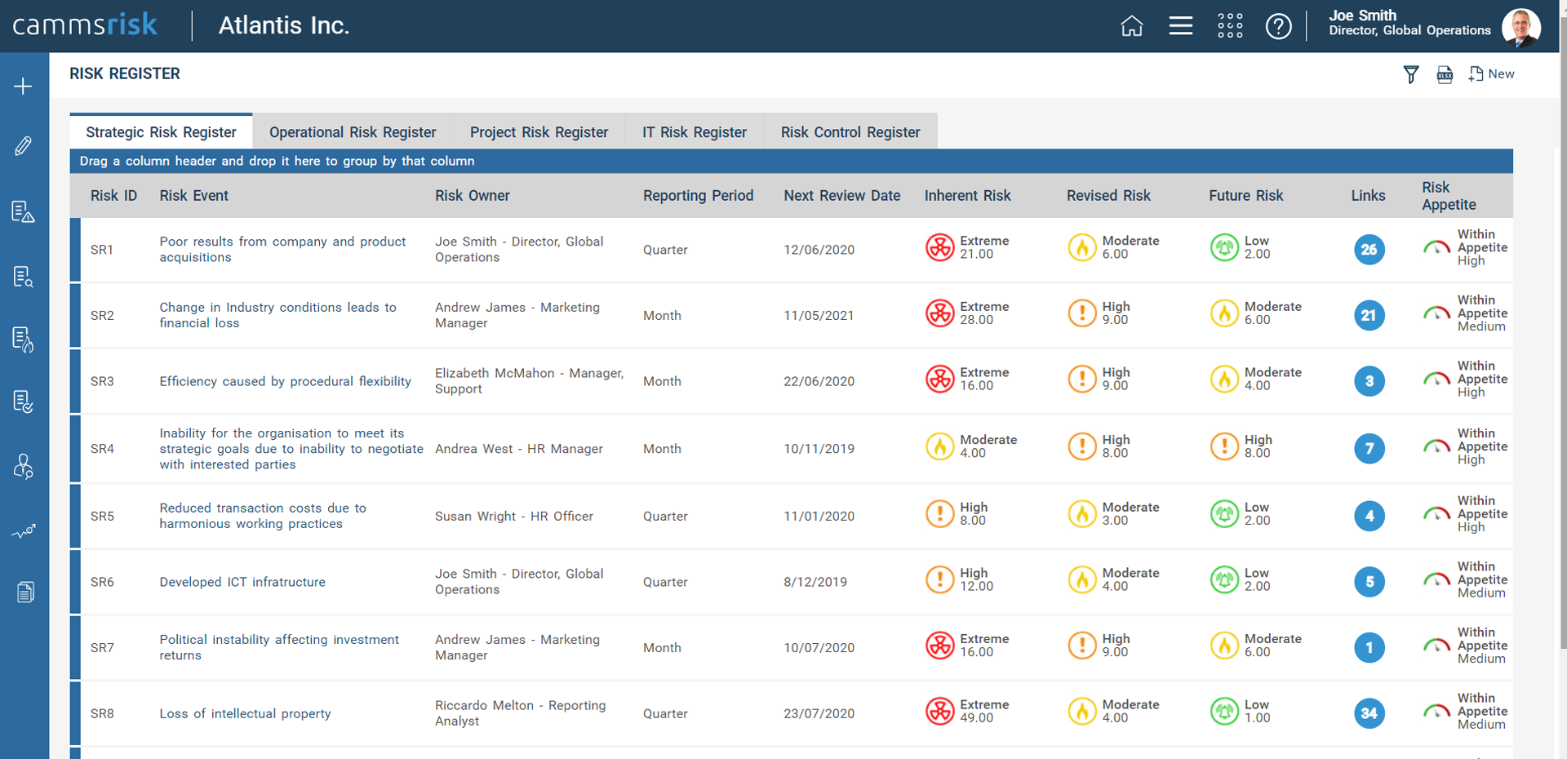Switch to the Operational Risk Register tab
This screenshot has height=759, width=1567.
[x=353, y=132]
